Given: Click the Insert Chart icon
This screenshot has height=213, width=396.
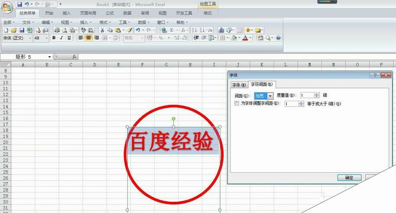Looking at the screenshot, I should click(x=221, y=30).
